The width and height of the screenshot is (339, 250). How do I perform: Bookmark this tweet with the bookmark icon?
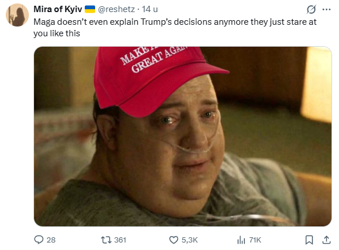(309, 240)
